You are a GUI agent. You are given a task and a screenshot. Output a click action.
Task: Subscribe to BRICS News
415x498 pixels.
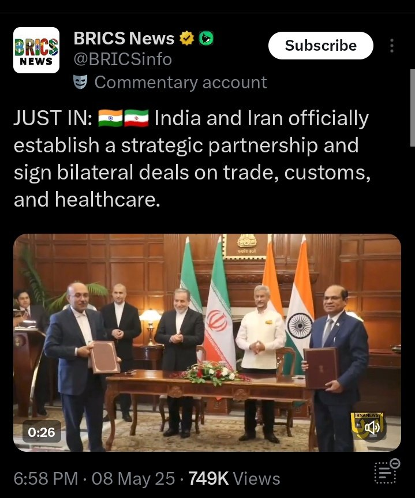(320, 46)
